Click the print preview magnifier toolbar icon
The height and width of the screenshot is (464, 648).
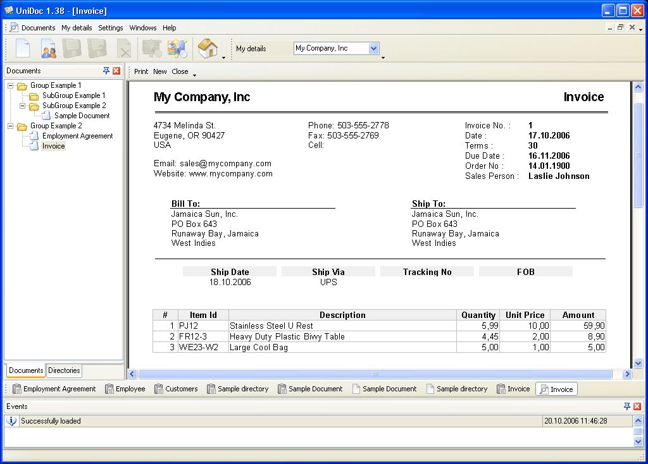(177, 49)
